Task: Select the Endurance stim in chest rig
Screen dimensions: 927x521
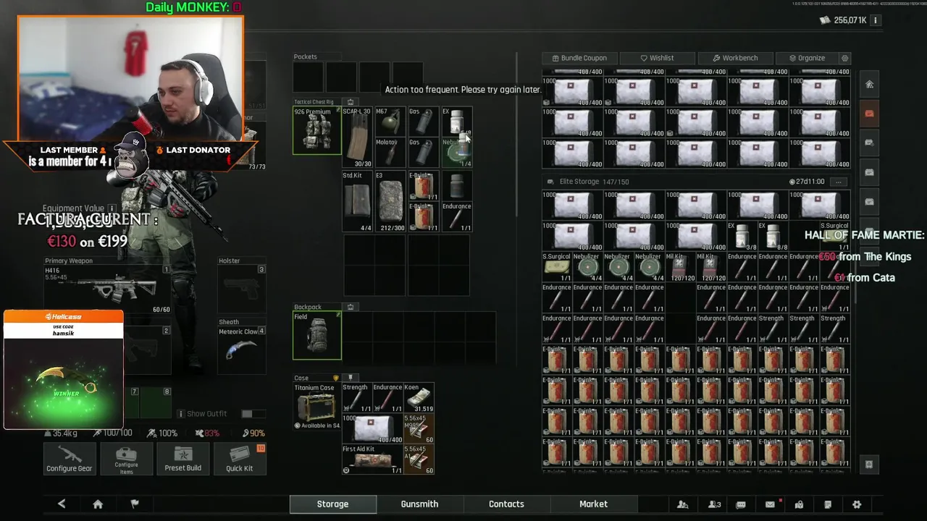Action: click(457, 217)
